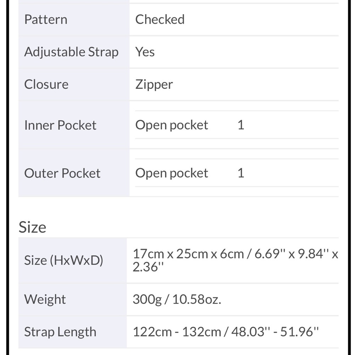Click the 2.36'' depth value line
This screenshot has width=355, height=355.
pyautogui.click(x=148, y=267)
